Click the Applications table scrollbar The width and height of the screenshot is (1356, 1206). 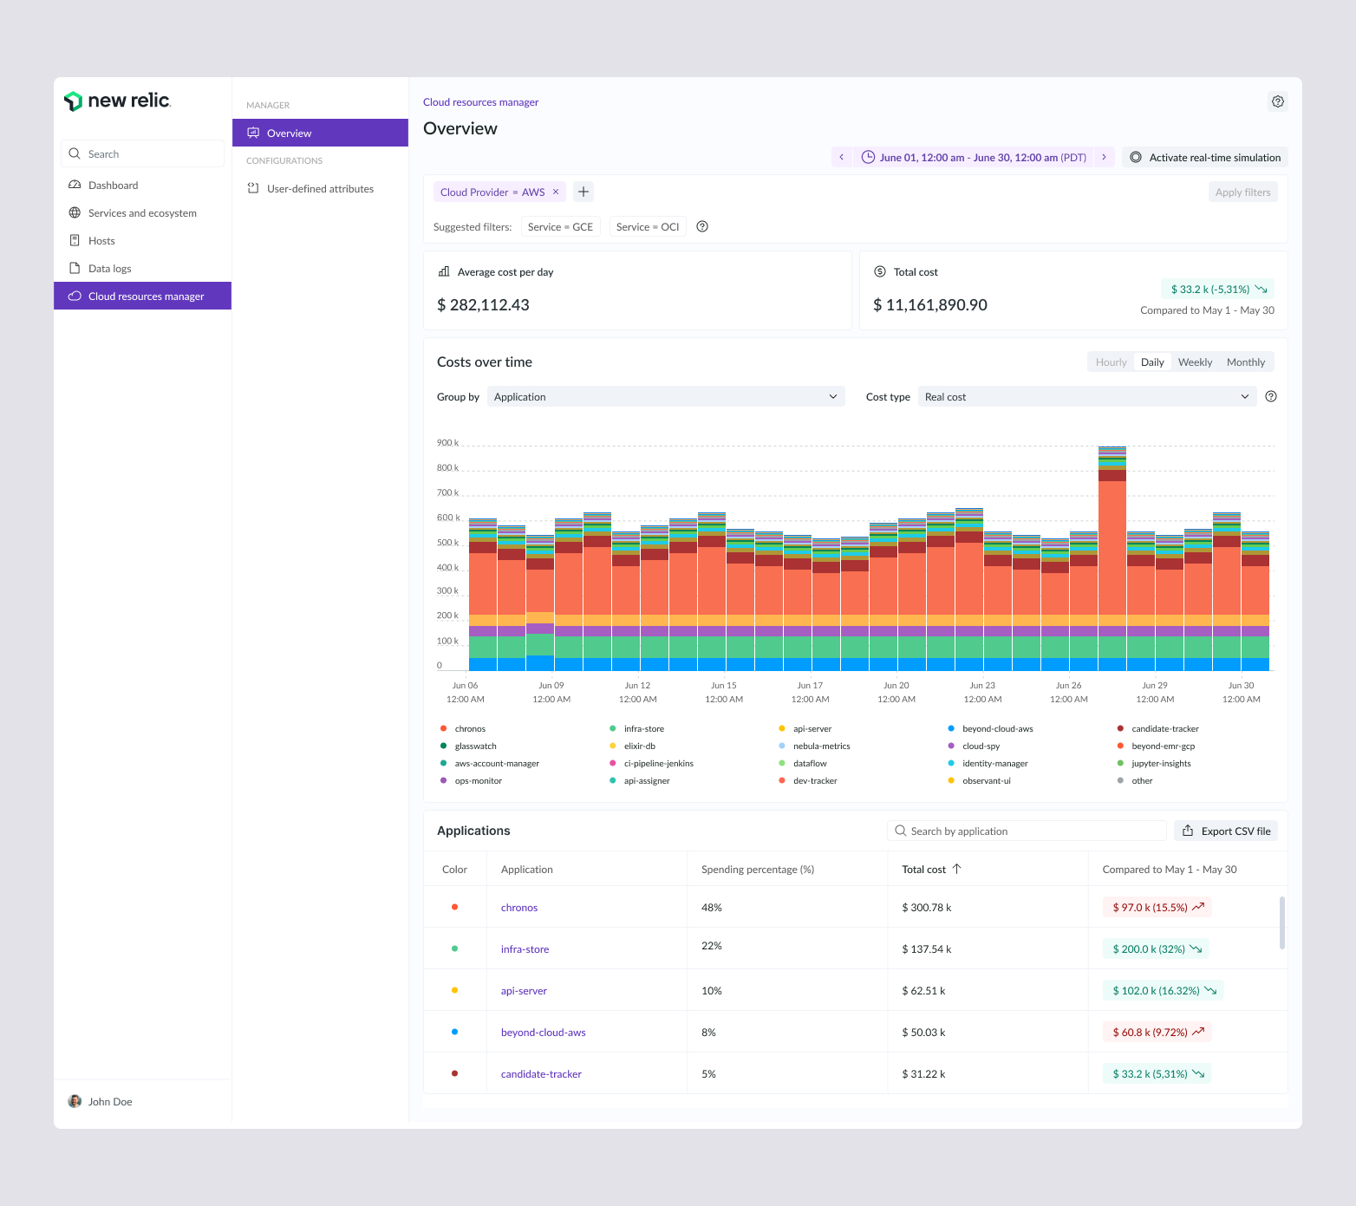1282,922
